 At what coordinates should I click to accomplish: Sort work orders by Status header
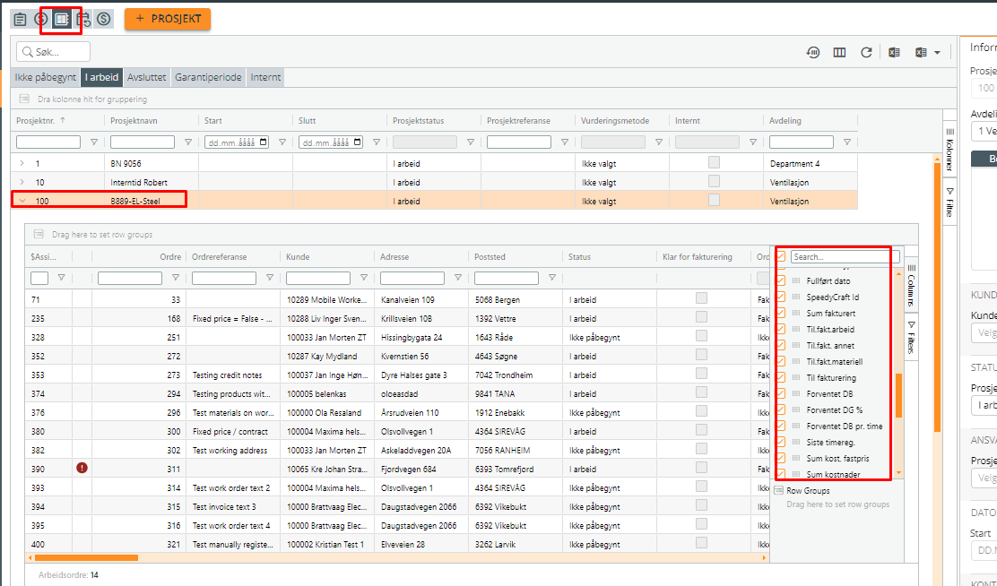580,257
